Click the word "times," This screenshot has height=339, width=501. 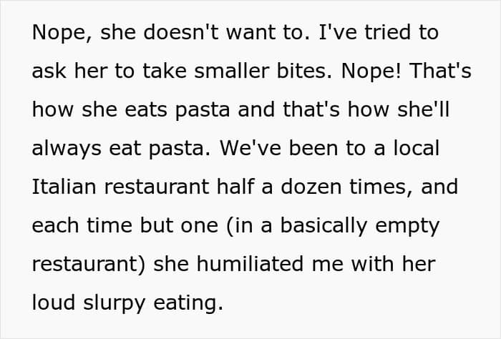click(x=381, y=187)
